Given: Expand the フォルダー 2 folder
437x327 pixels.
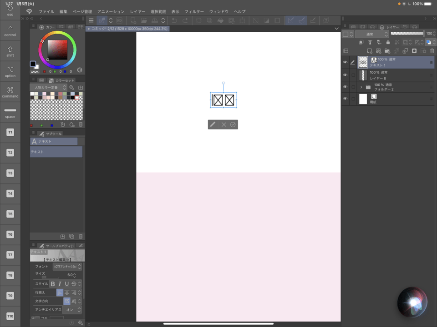Looking at the screenshot, I should [361, 87].
